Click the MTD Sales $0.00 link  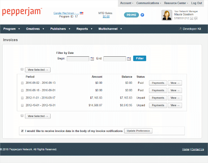pos(106,17)
